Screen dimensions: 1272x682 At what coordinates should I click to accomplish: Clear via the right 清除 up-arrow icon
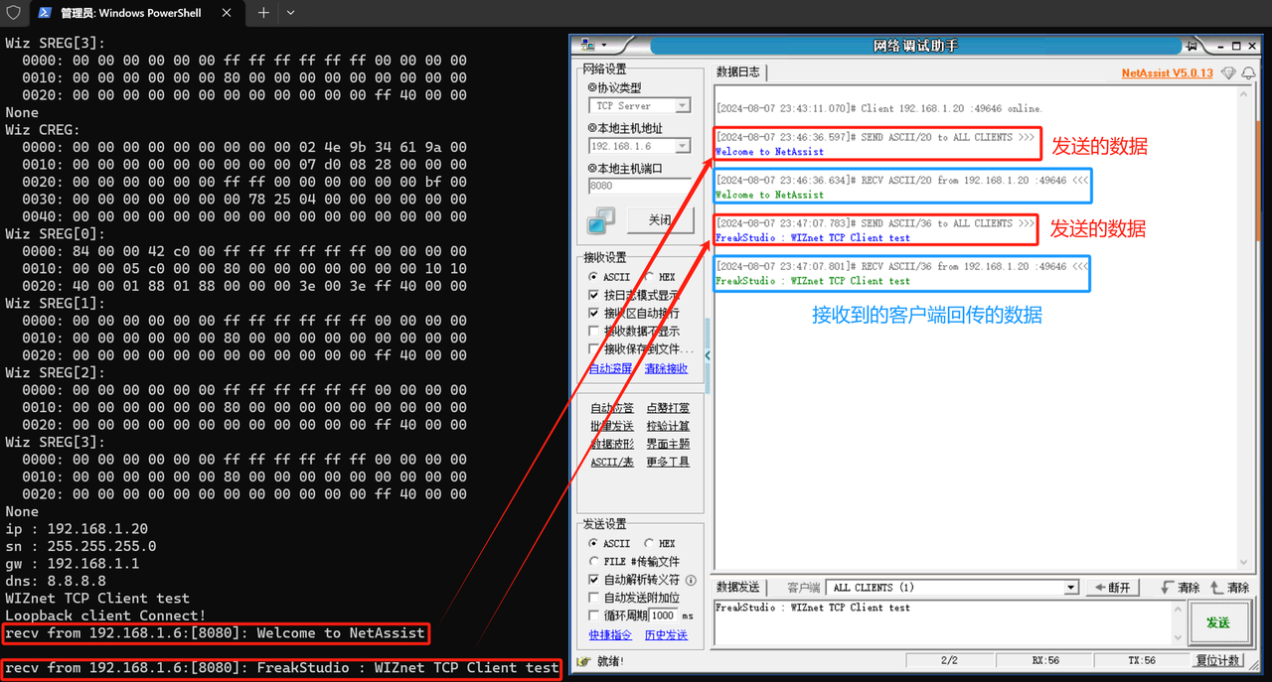(1217, 588)
